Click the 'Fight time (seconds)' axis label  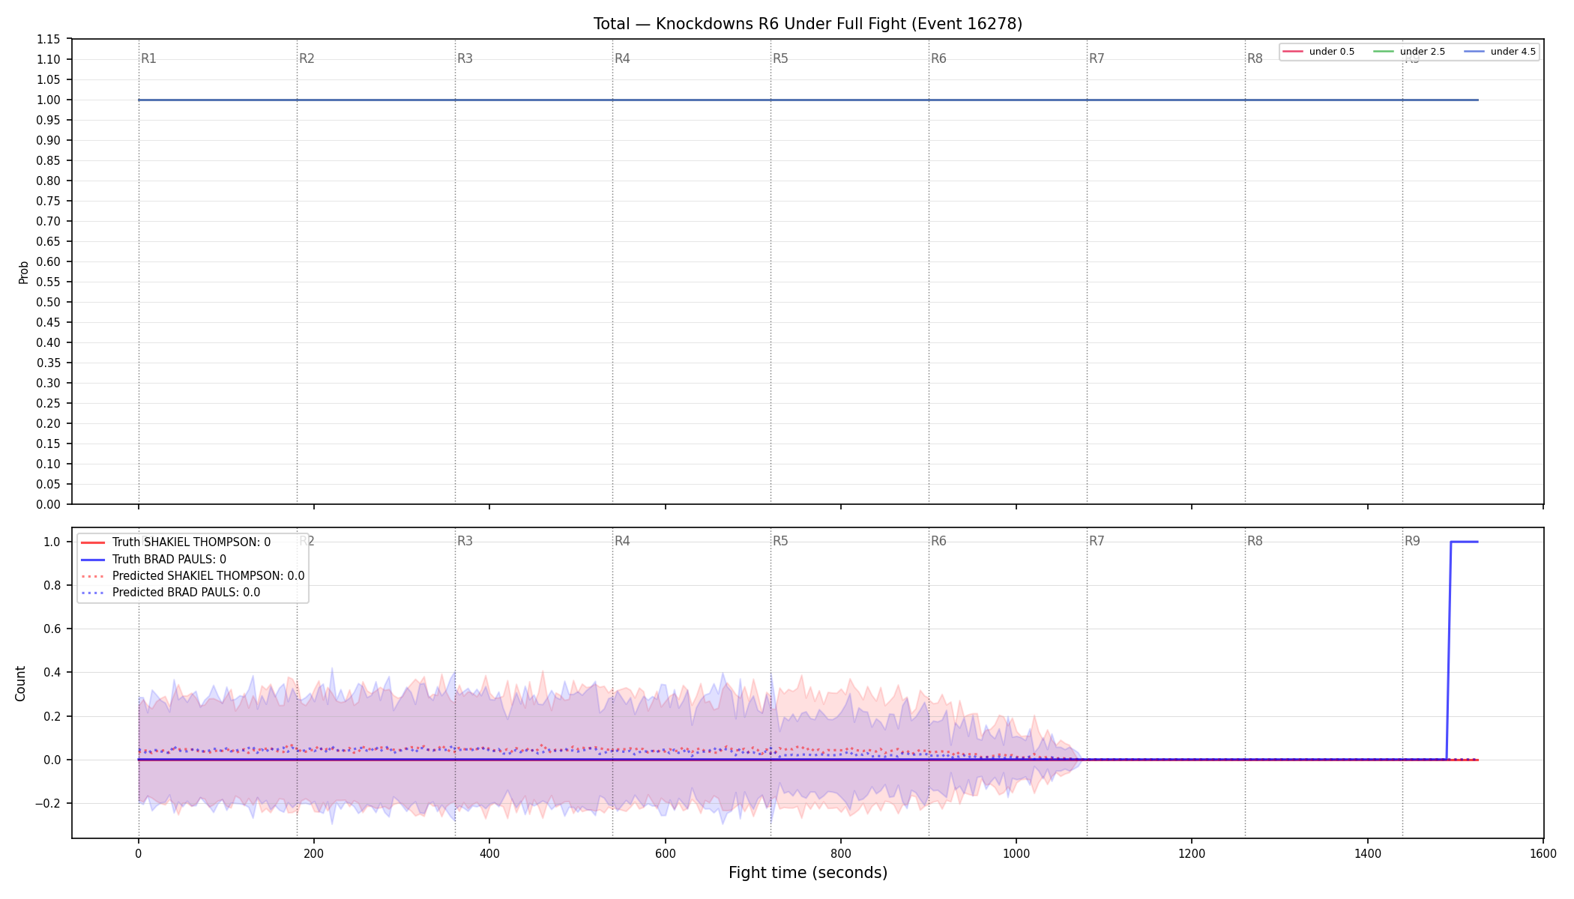[x=808, y=873]
